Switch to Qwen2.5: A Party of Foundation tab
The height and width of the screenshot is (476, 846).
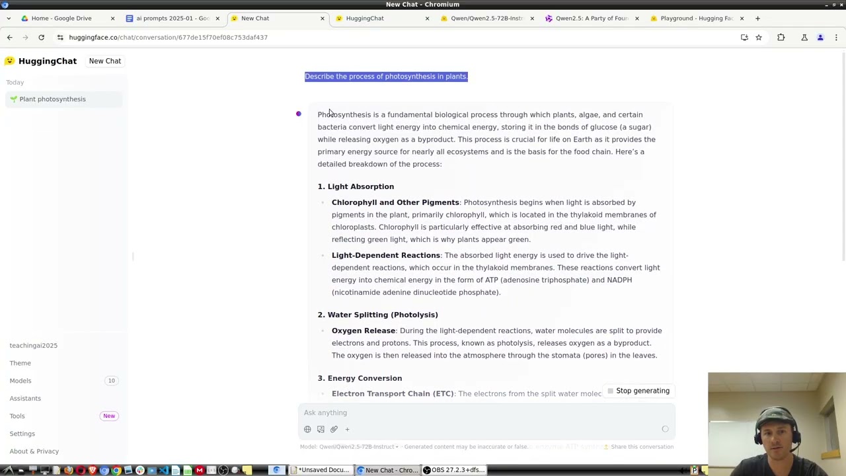click(591, 19)
